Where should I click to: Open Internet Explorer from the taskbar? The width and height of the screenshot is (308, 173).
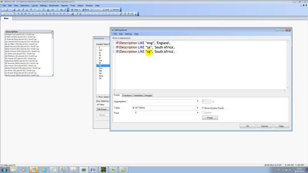[44, 170]
